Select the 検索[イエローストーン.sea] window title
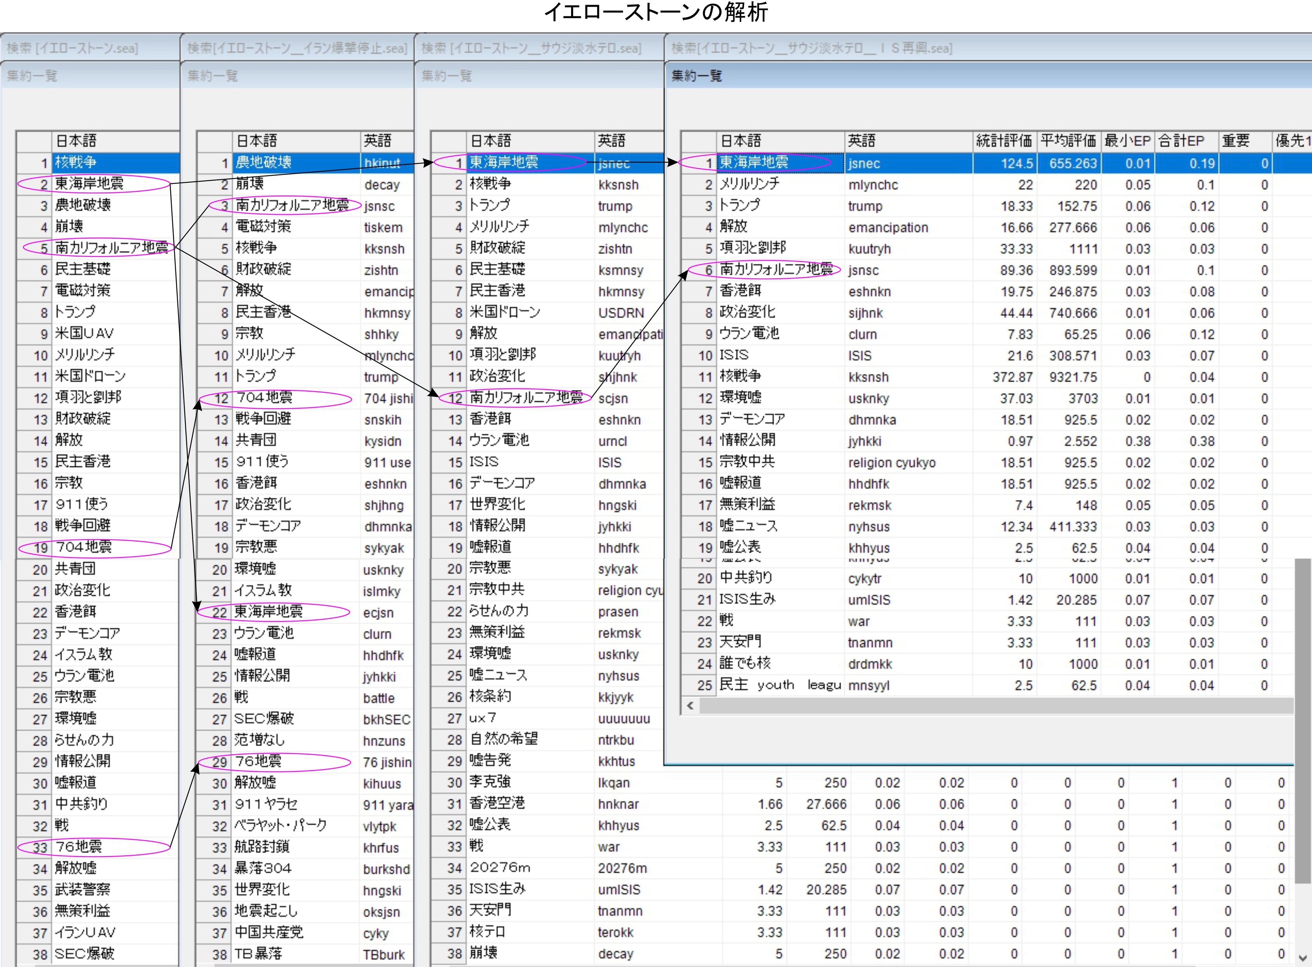This screenshot has width=1312, height=967. pos(73,48)
